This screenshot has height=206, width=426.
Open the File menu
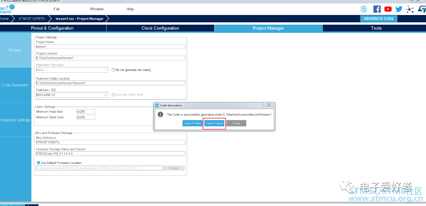57,9
